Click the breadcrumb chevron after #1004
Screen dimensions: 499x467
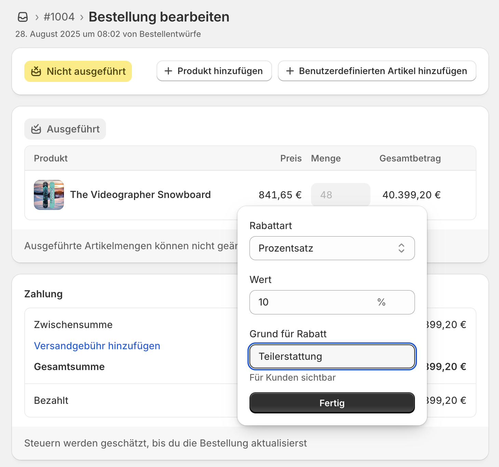[x=82, y=17]
